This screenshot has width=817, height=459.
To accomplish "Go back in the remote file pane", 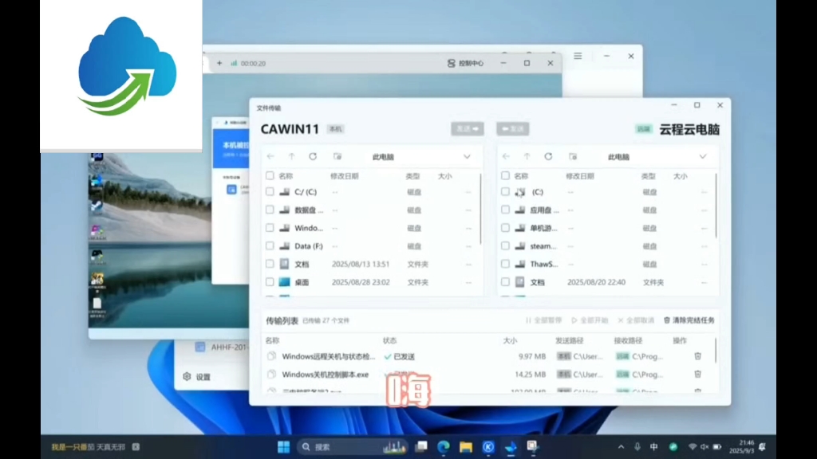I will click(x=506, y=157).
